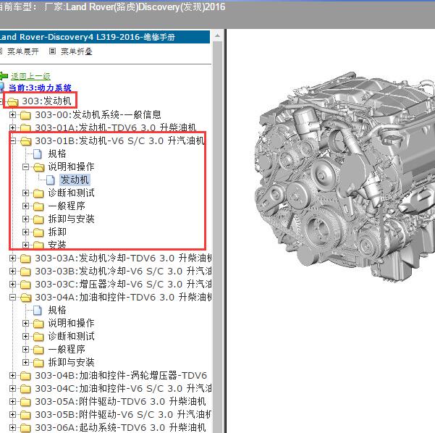Click the green back arrow icon

click(4, 76)
